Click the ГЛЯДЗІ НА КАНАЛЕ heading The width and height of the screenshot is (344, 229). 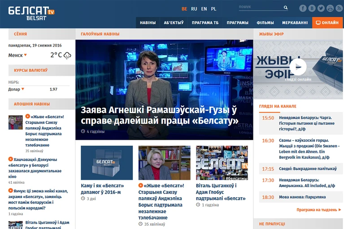coord(278,106)
